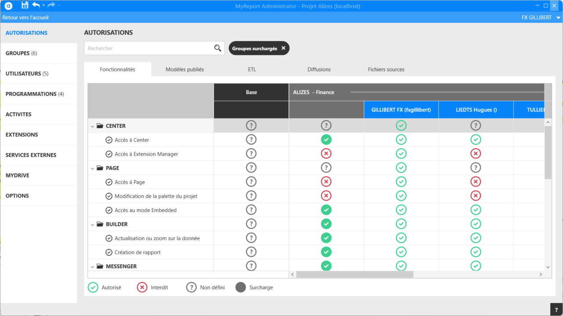Click the help question mark button
Viewport: 563px width, 316px height.
[x=556, y=309]
